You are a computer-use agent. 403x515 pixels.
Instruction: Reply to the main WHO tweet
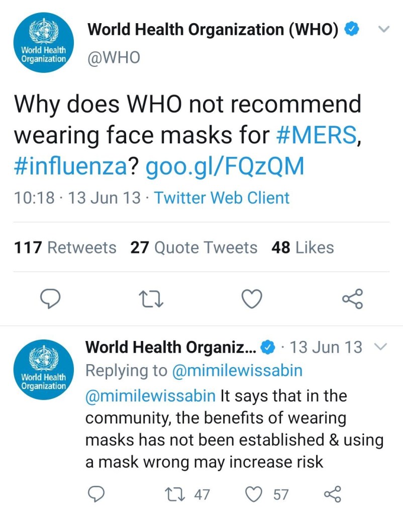[x=50, y=299]
